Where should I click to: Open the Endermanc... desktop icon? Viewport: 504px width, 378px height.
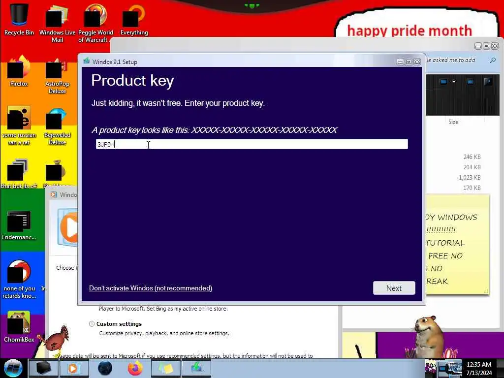19,225
